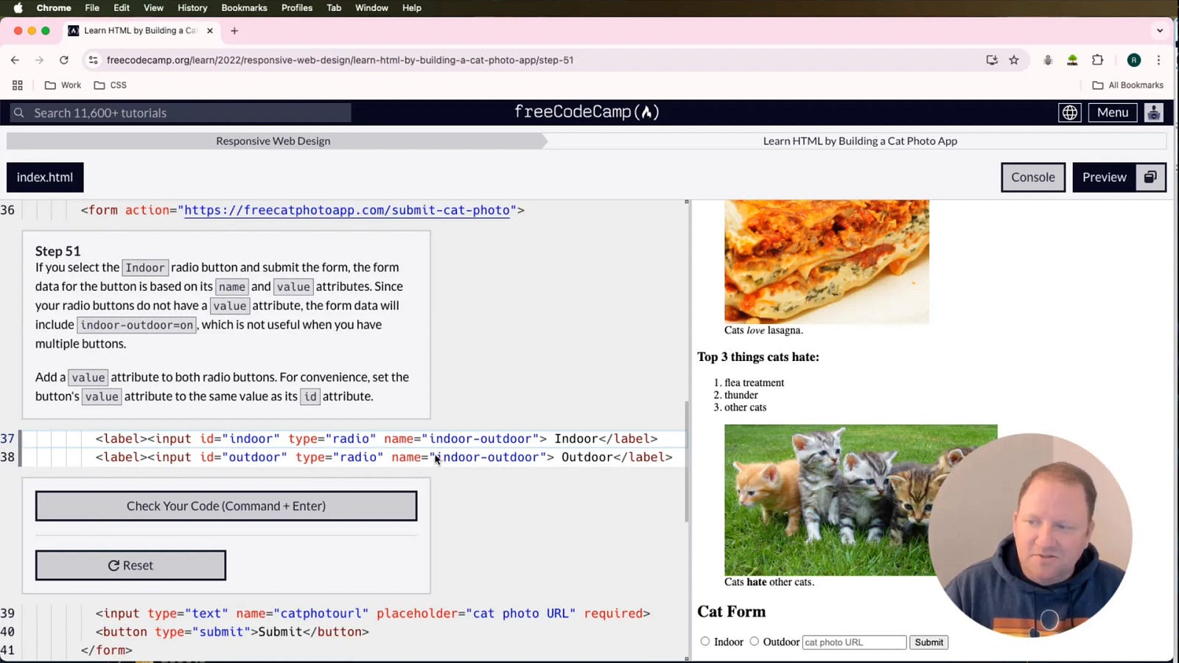Open the Window menu
The height and width of the screenshot is (663, 1179).
[x=371, y=8]
